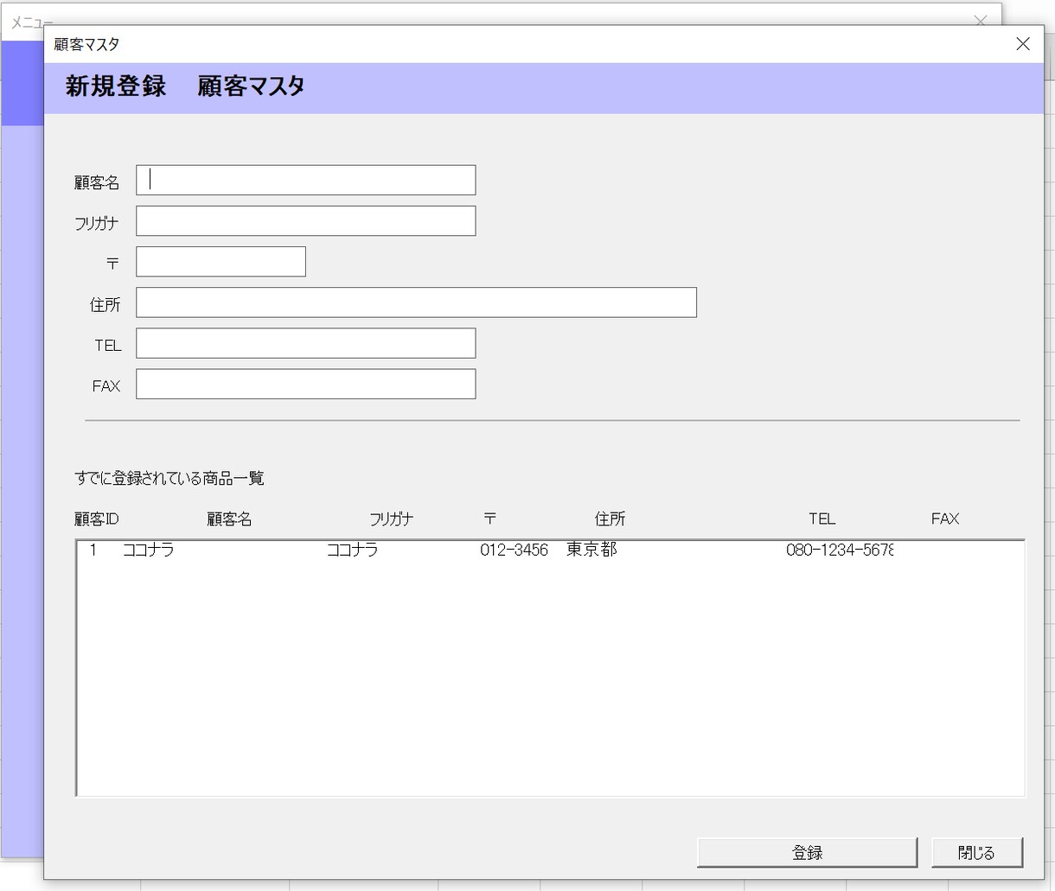Image resolution: width=1055 pixels, height=891 pixels.
Task: Close the メニュー window behind
Action: [980, 20]
